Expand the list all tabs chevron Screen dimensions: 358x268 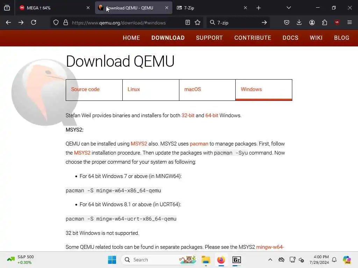288,8
